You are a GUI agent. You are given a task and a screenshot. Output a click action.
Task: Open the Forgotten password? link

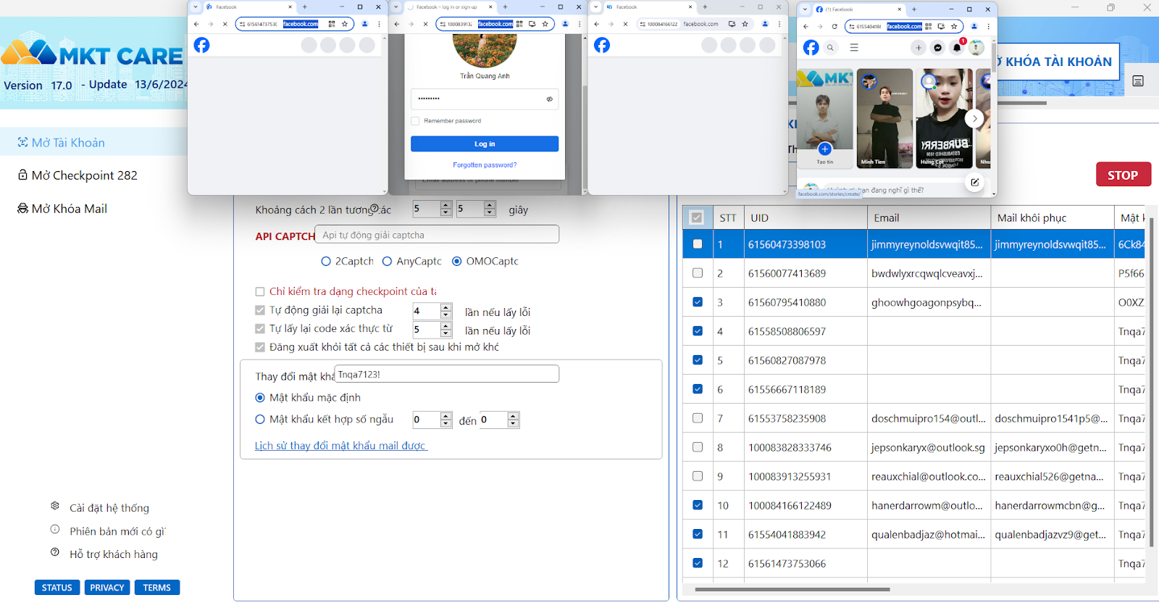coord(485,165)
